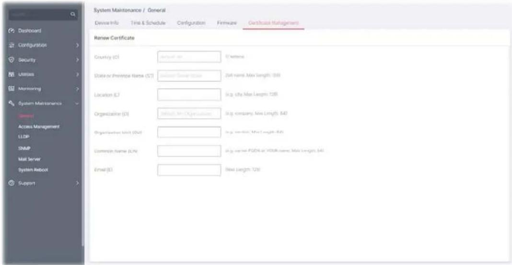
Task: Switch to the Time & Schedule tab
Action: [x=148, y=23]
